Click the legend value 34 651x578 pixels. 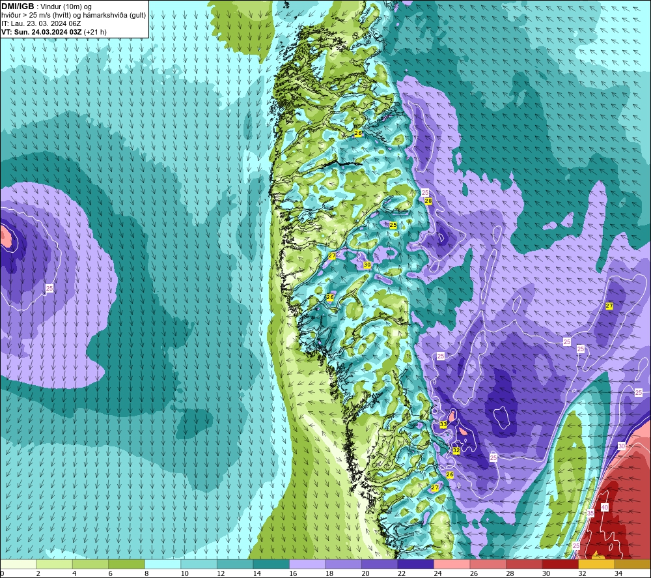pyautogui.click(x=618, y=573)
